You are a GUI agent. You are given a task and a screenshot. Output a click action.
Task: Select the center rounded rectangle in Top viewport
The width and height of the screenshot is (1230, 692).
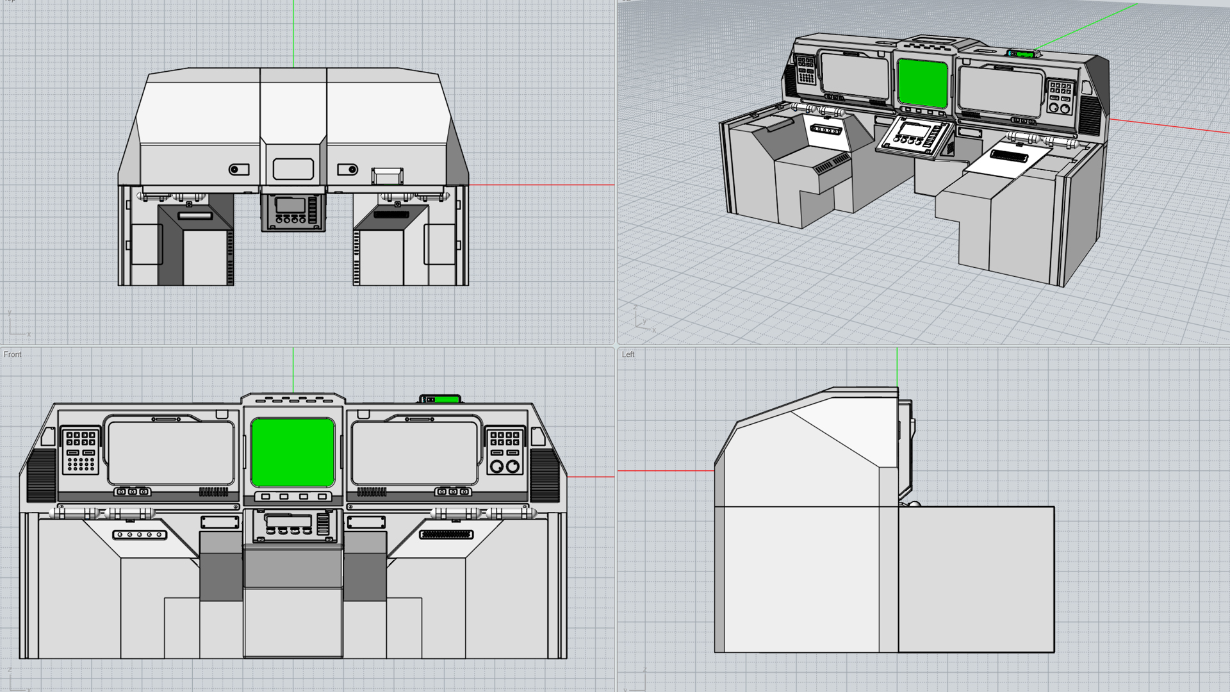293,169
